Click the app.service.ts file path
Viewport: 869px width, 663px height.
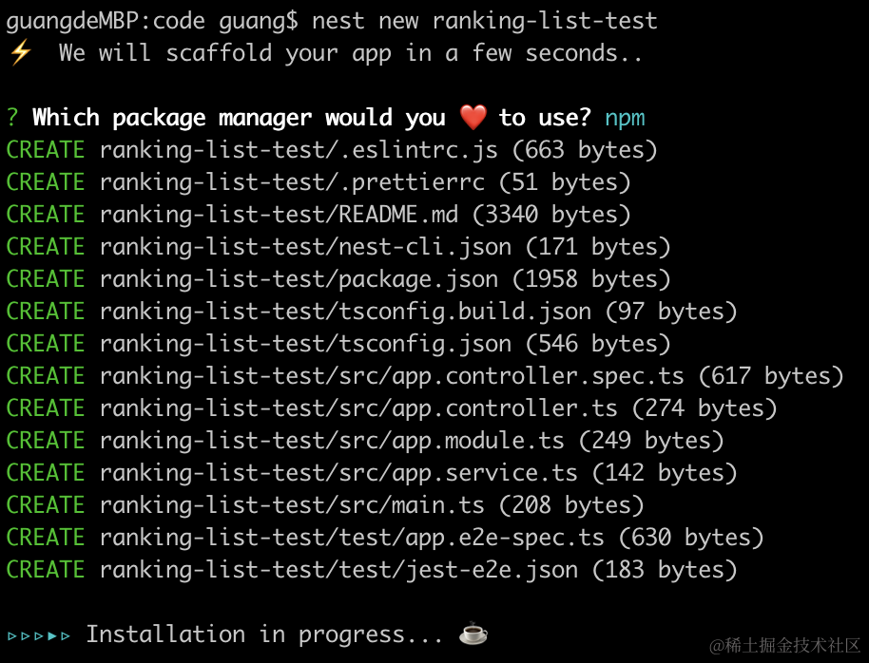(x=338, y=473)
